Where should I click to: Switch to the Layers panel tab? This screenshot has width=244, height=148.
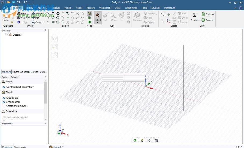tap(16, 72)
